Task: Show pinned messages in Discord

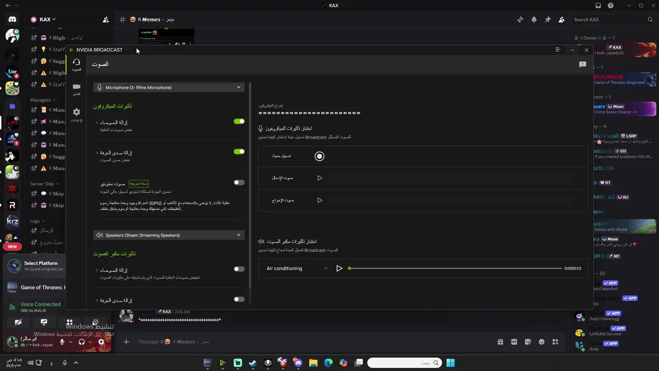Action: [x=548, y=20]
